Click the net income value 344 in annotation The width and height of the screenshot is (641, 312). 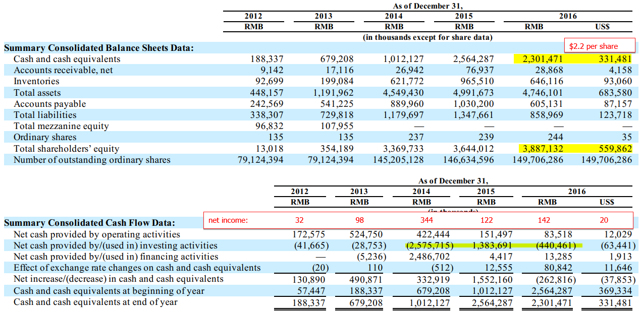click(426, 220)
